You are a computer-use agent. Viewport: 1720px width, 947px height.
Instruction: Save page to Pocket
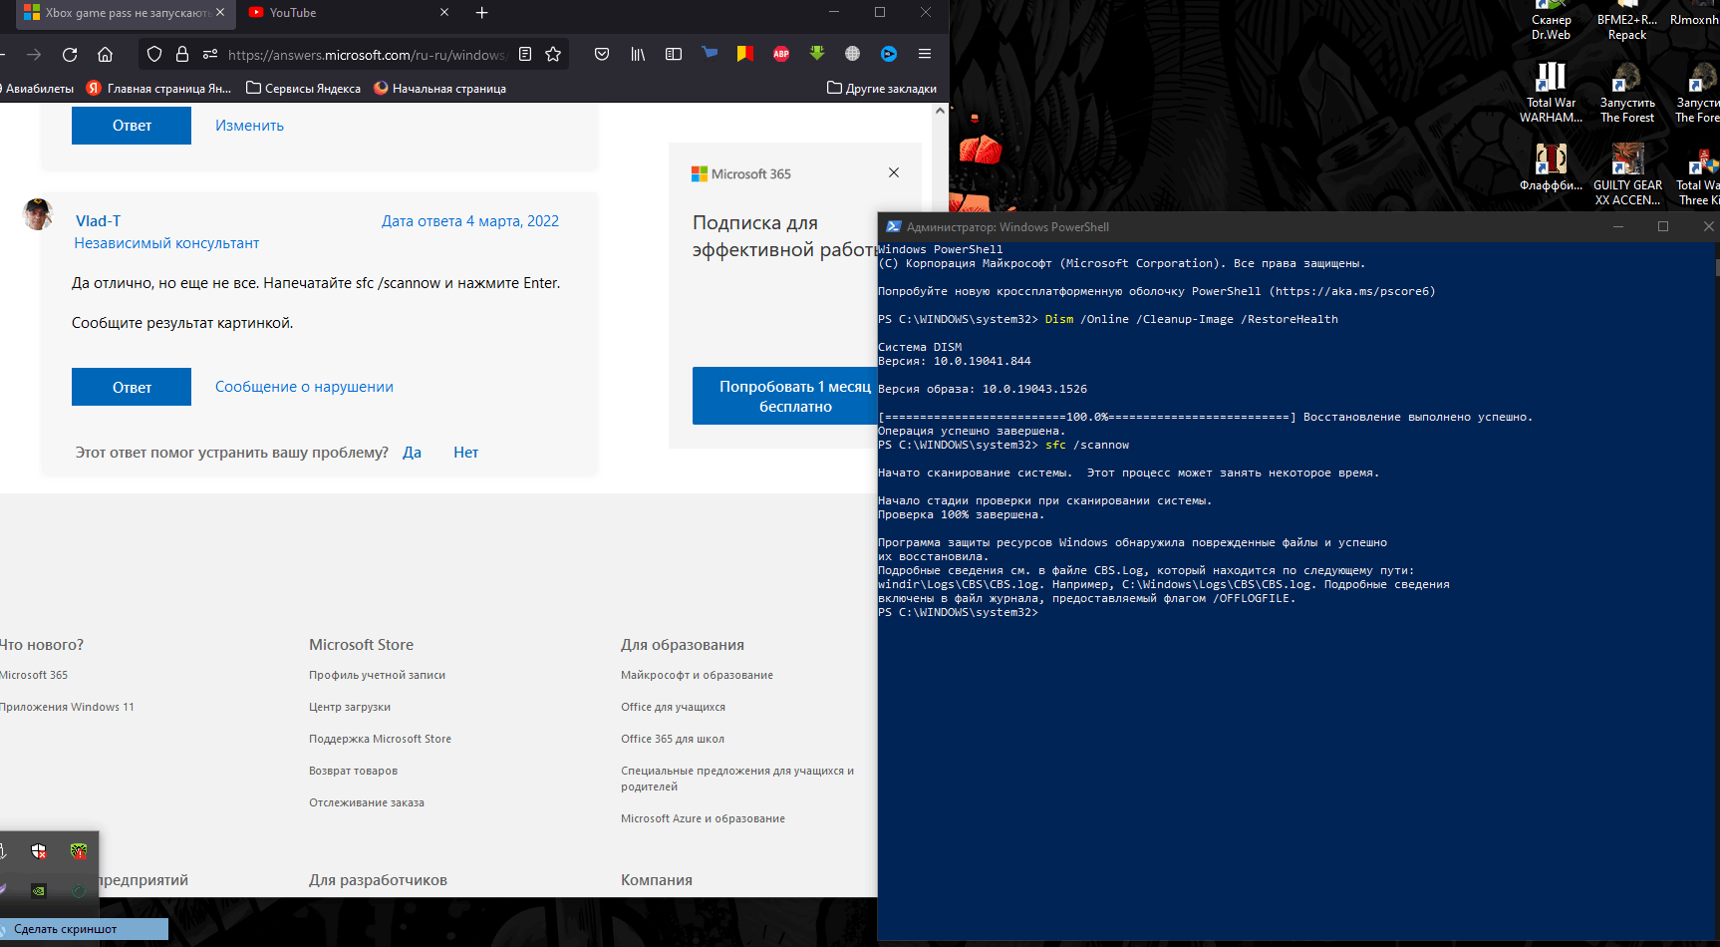click(602, 54)
